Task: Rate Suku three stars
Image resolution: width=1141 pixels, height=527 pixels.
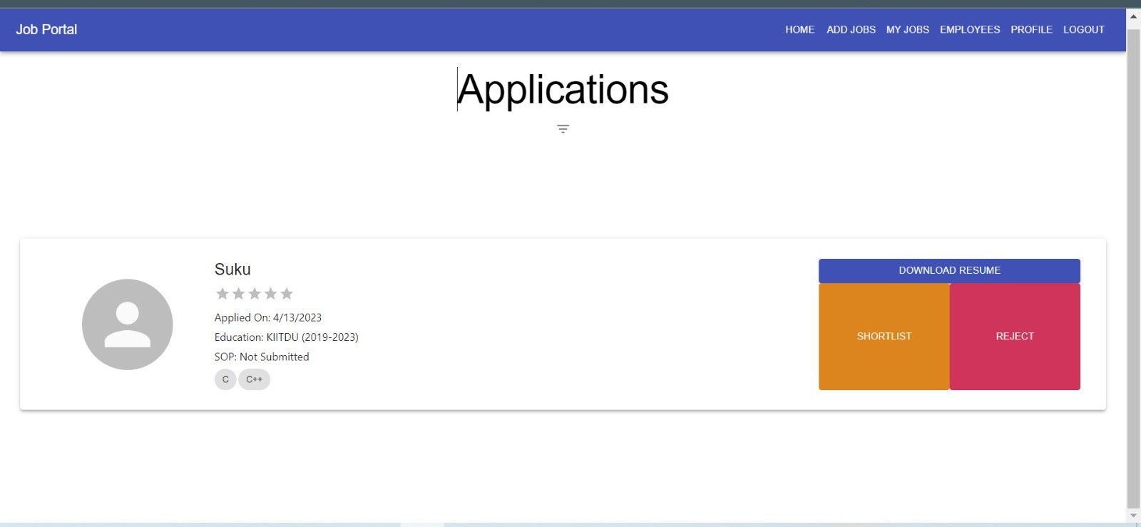Action: [255, 294]
